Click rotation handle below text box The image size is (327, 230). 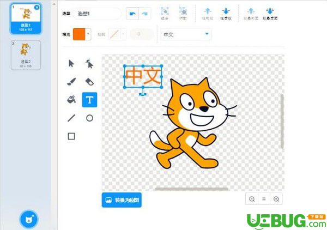click(143, 94)
